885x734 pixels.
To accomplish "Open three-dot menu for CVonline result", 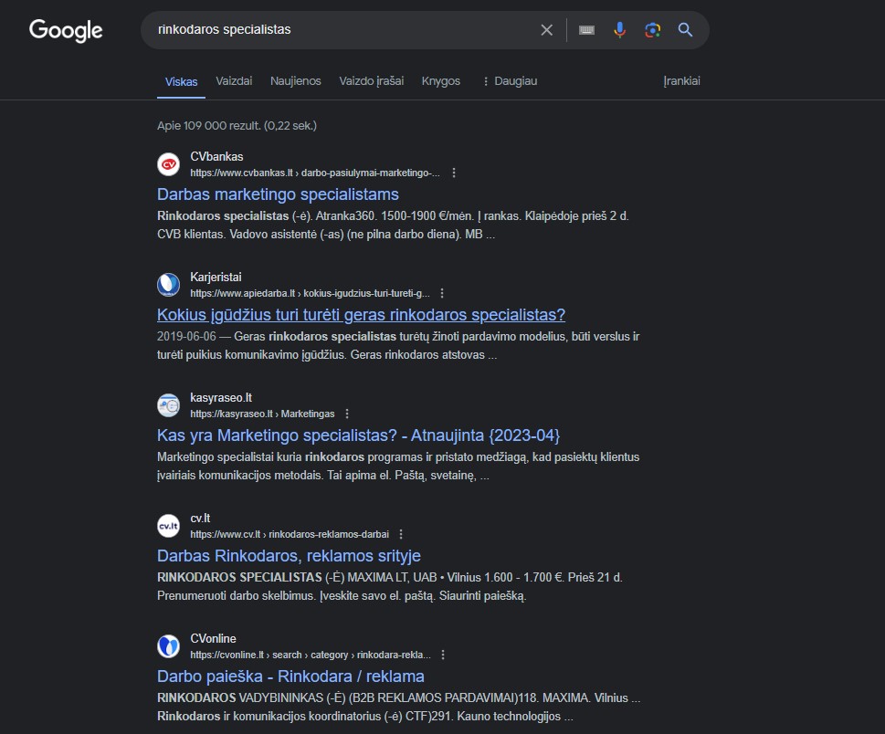I will (x=443, y=655).
